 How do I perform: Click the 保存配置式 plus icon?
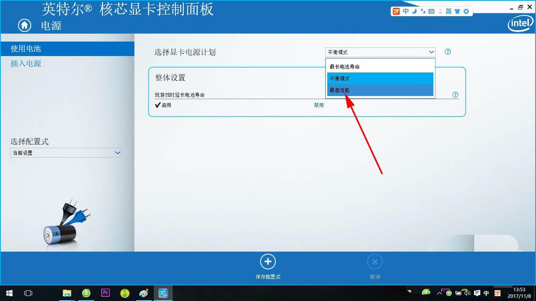tap(267, 262)
